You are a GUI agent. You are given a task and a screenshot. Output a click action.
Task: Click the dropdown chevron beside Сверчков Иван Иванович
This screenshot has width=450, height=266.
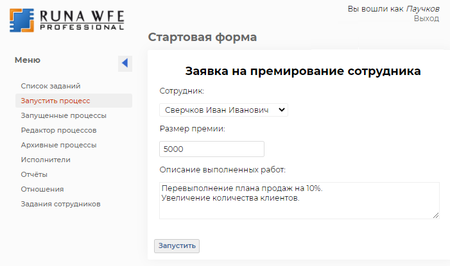(282, 110)
